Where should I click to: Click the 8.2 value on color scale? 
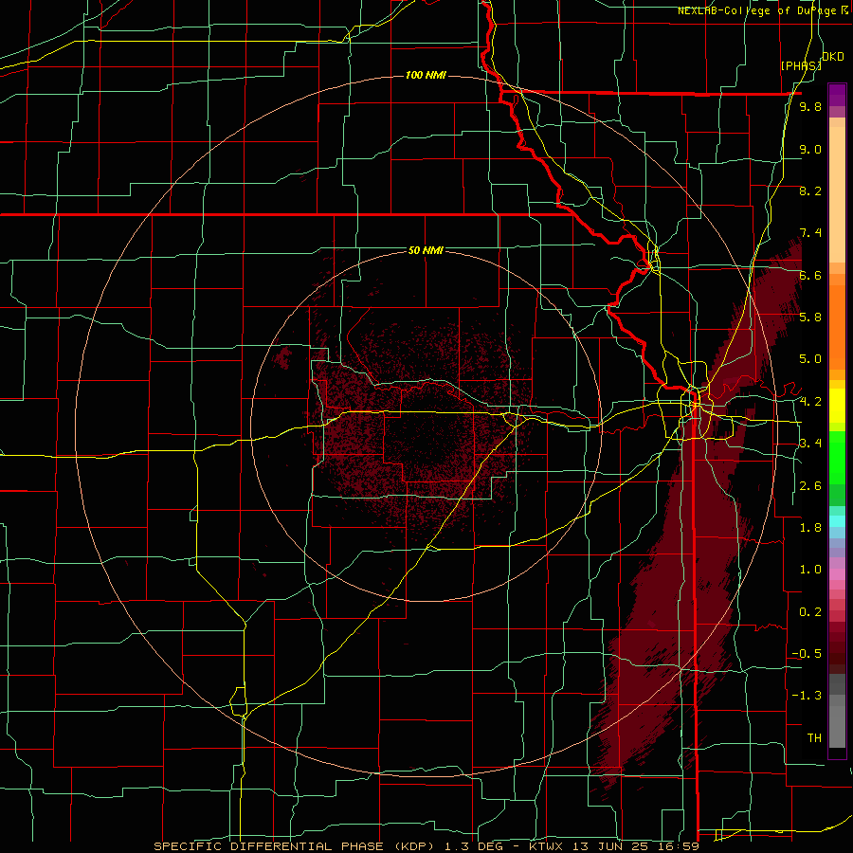(810, 191)
